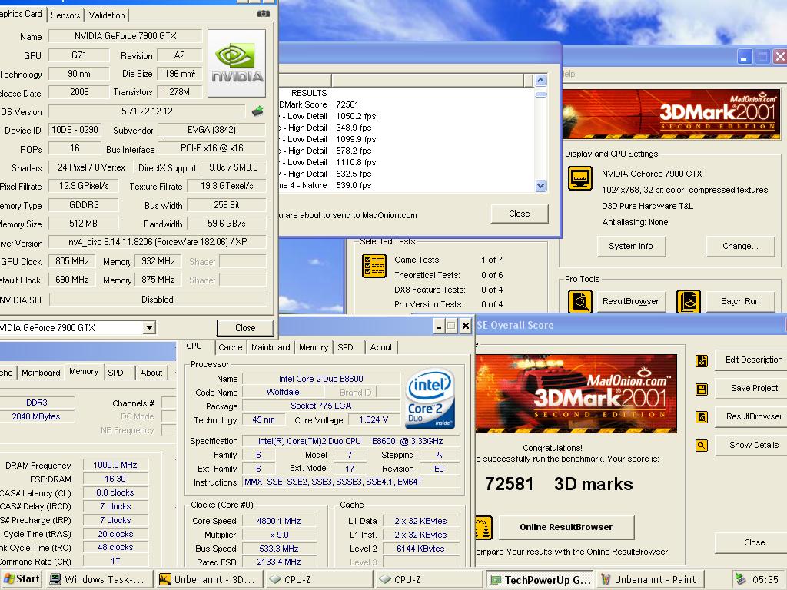Viewport: 787px width, 590px height.
Task: Select the CPU tab in CPU-Z processor window
Action: coord(194,346)
